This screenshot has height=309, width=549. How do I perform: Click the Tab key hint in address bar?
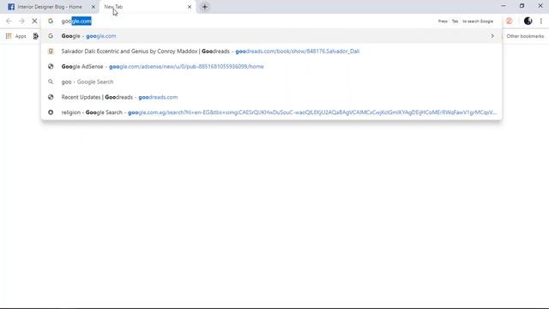point(455,21)
